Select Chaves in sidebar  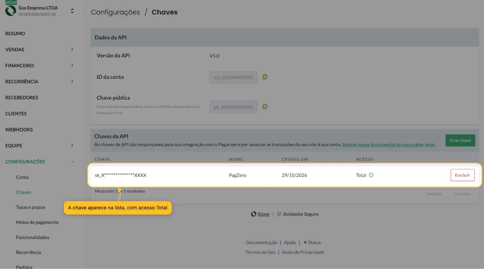23,192
